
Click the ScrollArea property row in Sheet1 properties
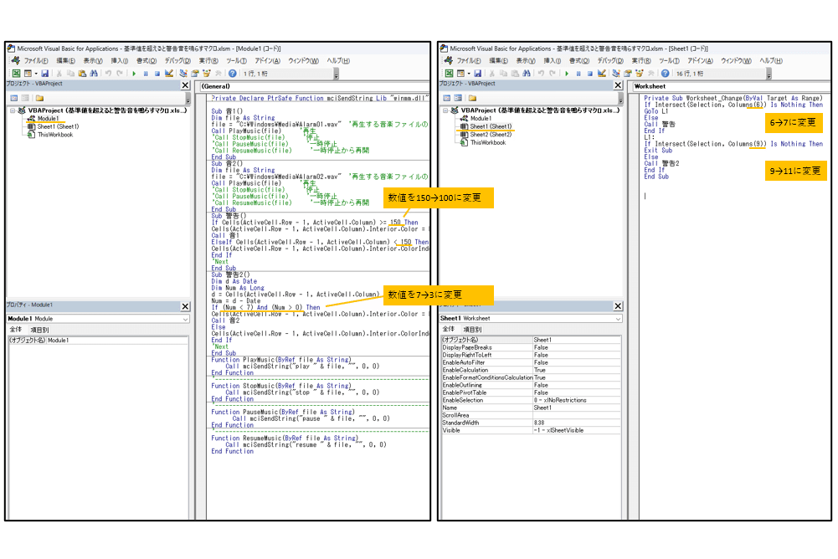532,415
